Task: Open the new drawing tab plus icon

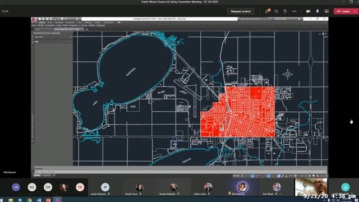Action: (x=87, y=29)
